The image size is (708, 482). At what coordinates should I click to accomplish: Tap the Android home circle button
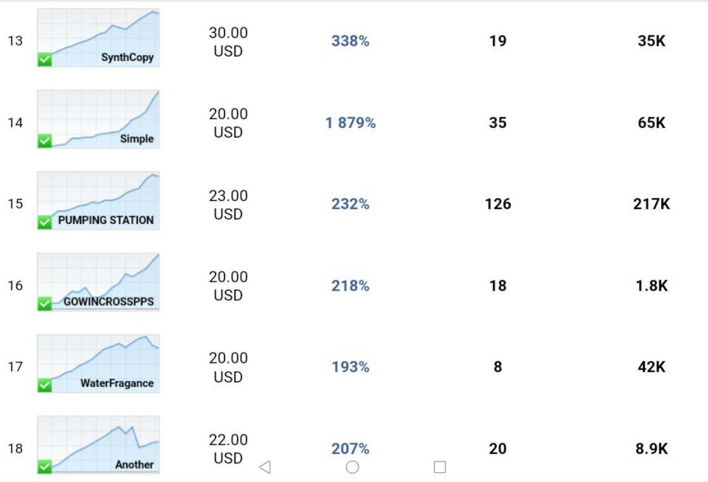click(352, 467)
